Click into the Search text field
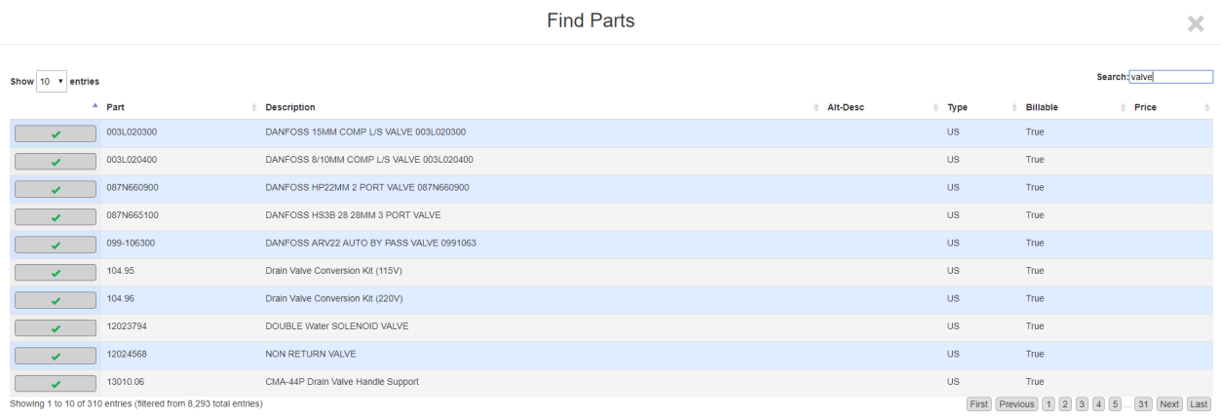The height and width of the screenshot is (419, 1221). tap(1170, 77)
